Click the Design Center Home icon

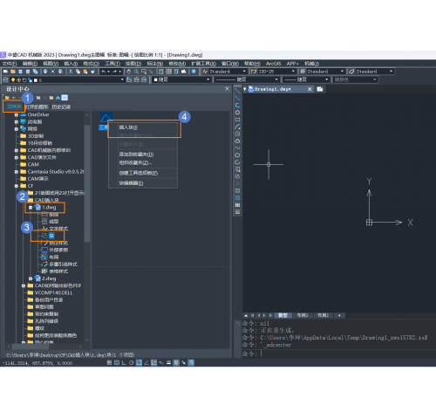58,98
